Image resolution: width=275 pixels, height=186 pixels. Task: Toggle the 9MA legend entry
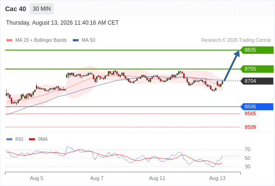click(38, 139)
